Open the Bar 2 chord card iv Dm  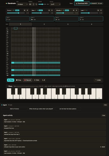tap(42, 19)
